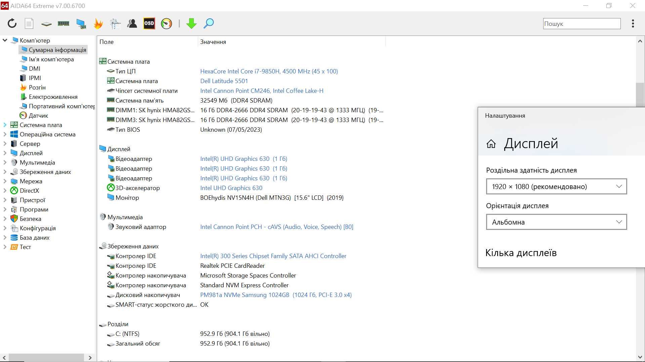
Task: Click the AIDA64 app logo icon
Action: pos(4,6)
